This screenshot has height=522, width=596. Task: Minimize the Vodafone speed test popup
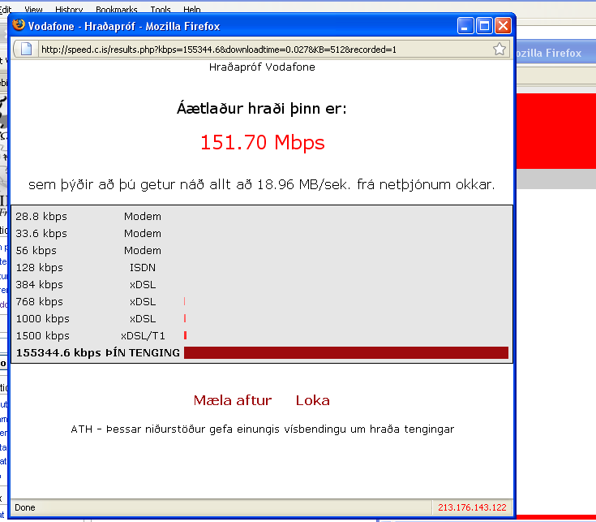(x=465, y=26)
